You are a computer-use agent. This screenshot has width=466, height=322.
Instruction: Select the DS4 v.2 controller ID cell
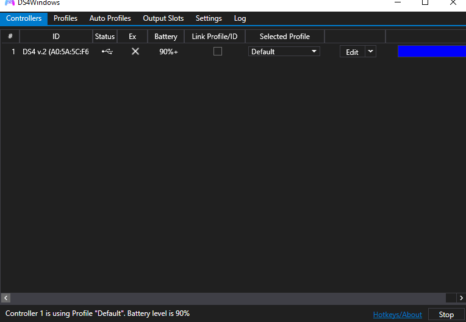[x=56, y=52]
